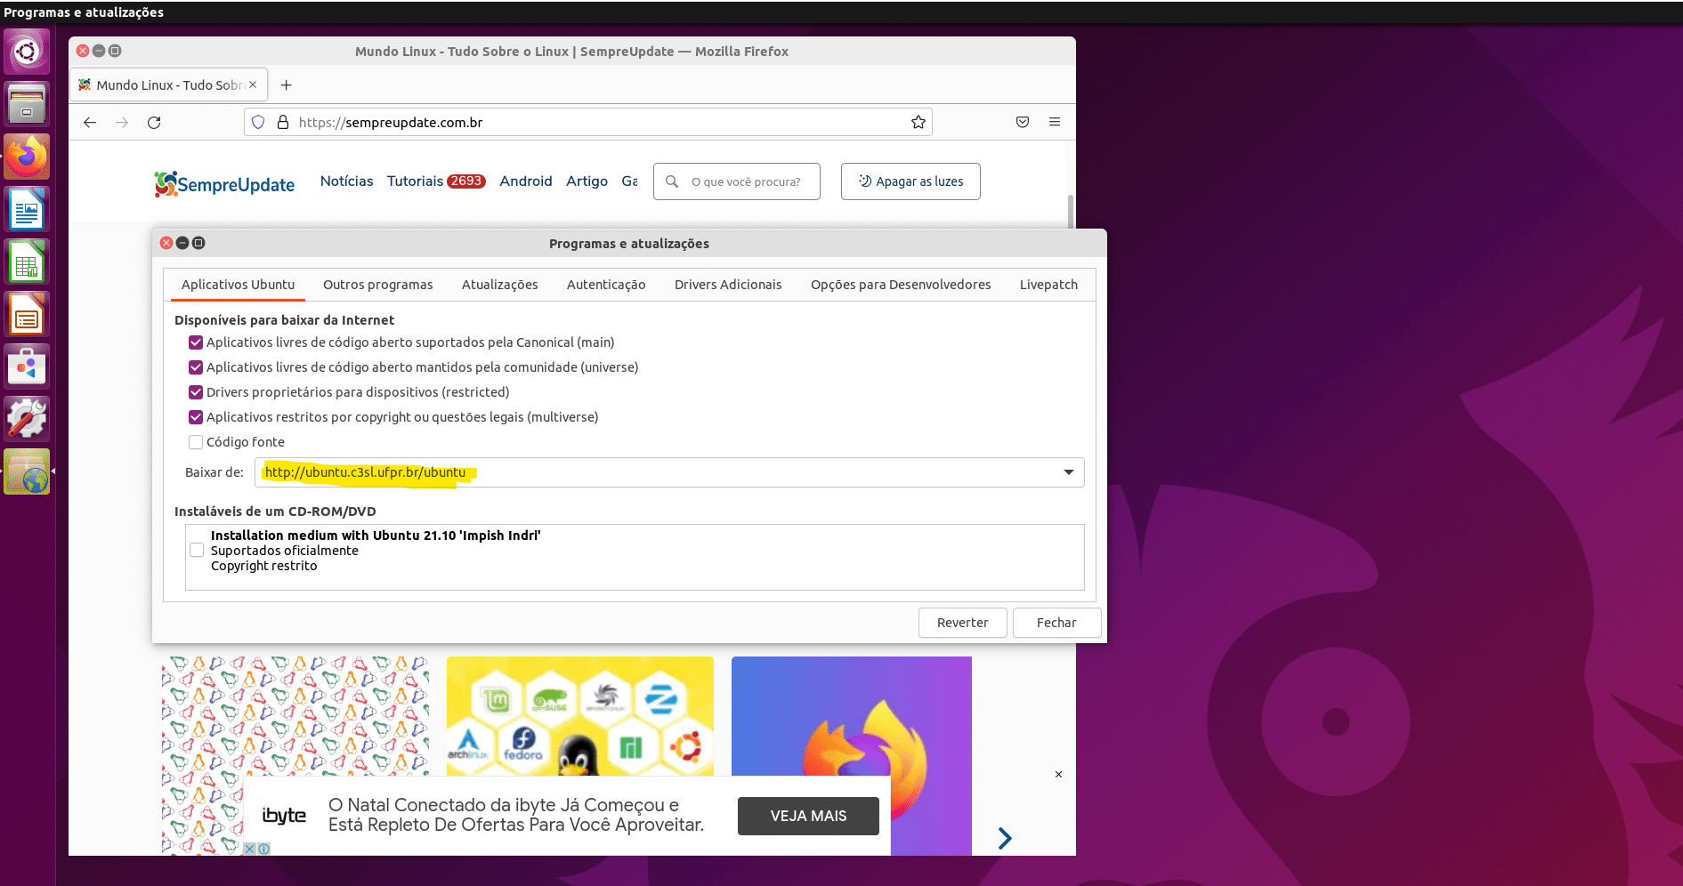Click Apagar as luzes button
This screenshot has height=886, width=1683.
pos(910,181)
